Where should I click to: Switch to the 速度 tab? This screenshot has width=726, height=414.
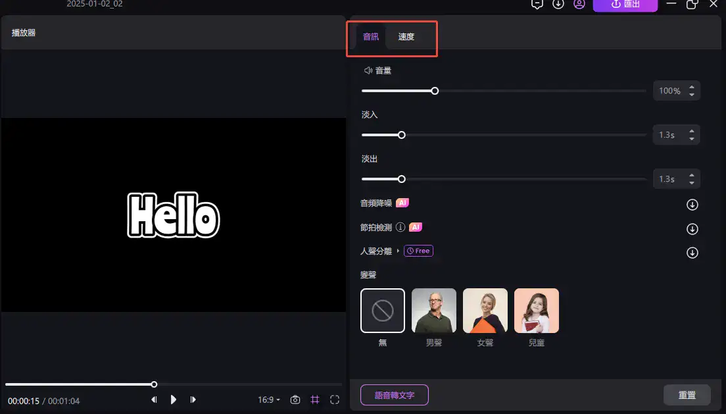click(406, 37)
